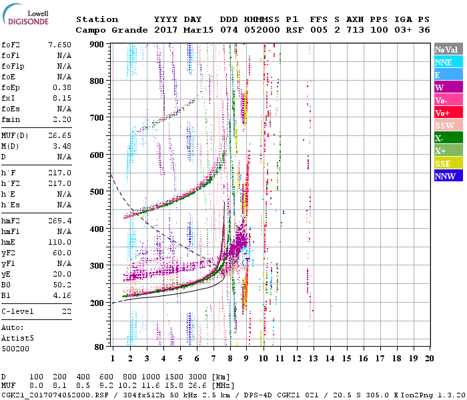Choose the SSW light pink legend swatch
The height and width of the screenshot is (400, 467).
pyautogui.click(x=448, y=125)
